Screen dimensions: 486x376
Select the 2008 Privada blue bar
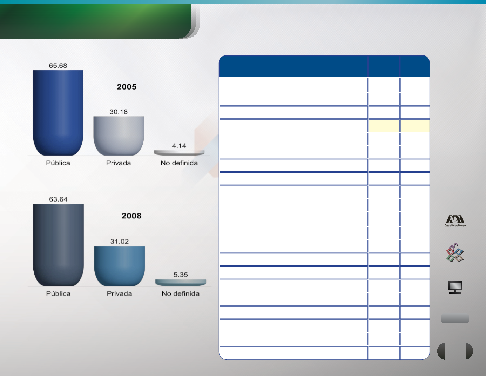119,266
